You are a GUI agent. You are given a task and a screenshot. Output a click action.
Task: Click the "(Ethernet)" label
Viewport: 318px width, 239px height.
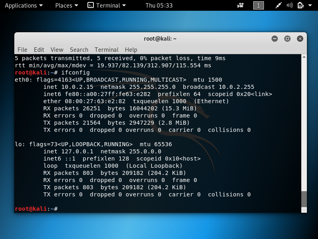[x=211, y=101]
